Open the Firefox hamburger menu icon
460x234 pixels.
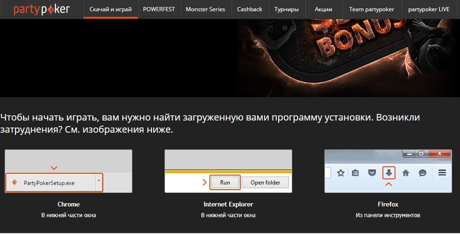coord(442,173)
